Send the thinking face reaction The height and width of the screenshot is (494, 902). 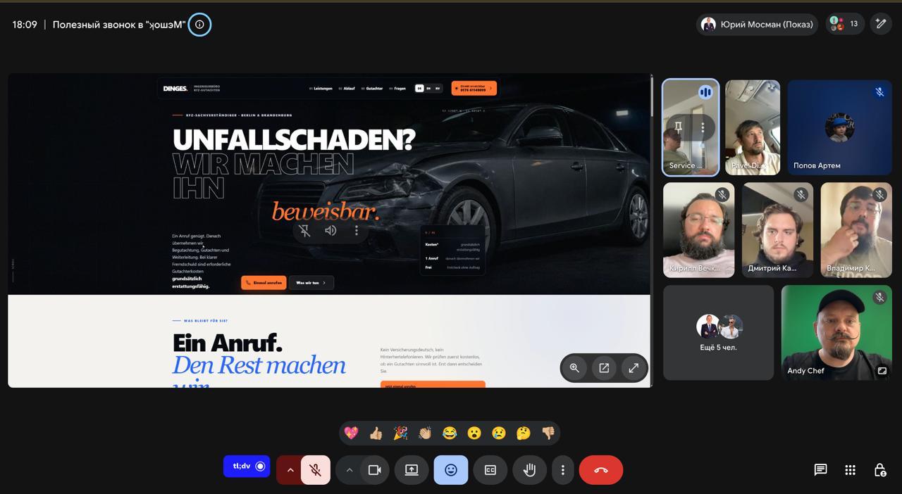[523, 433]
